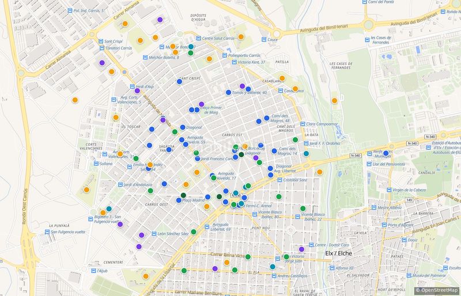Click the Pol. Ind. Carrús, 5 bus stop icon

tap(70, 10)
